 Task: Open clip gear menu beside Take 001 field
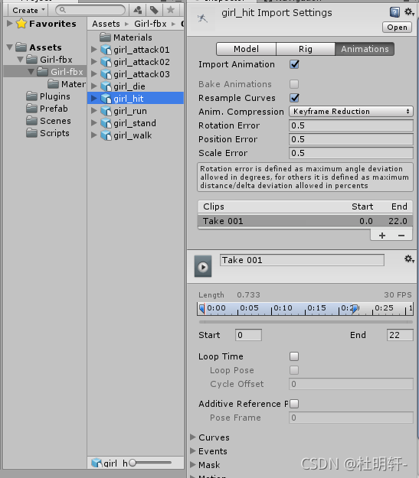pos(409,259)
